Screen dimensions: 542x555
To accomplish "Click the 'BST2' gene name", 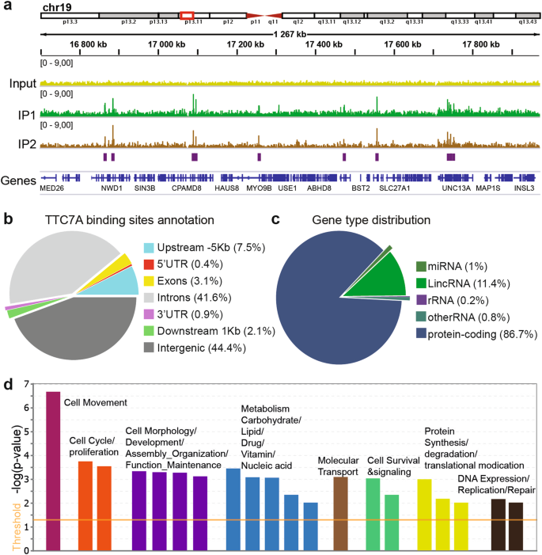I will (361, 188).
